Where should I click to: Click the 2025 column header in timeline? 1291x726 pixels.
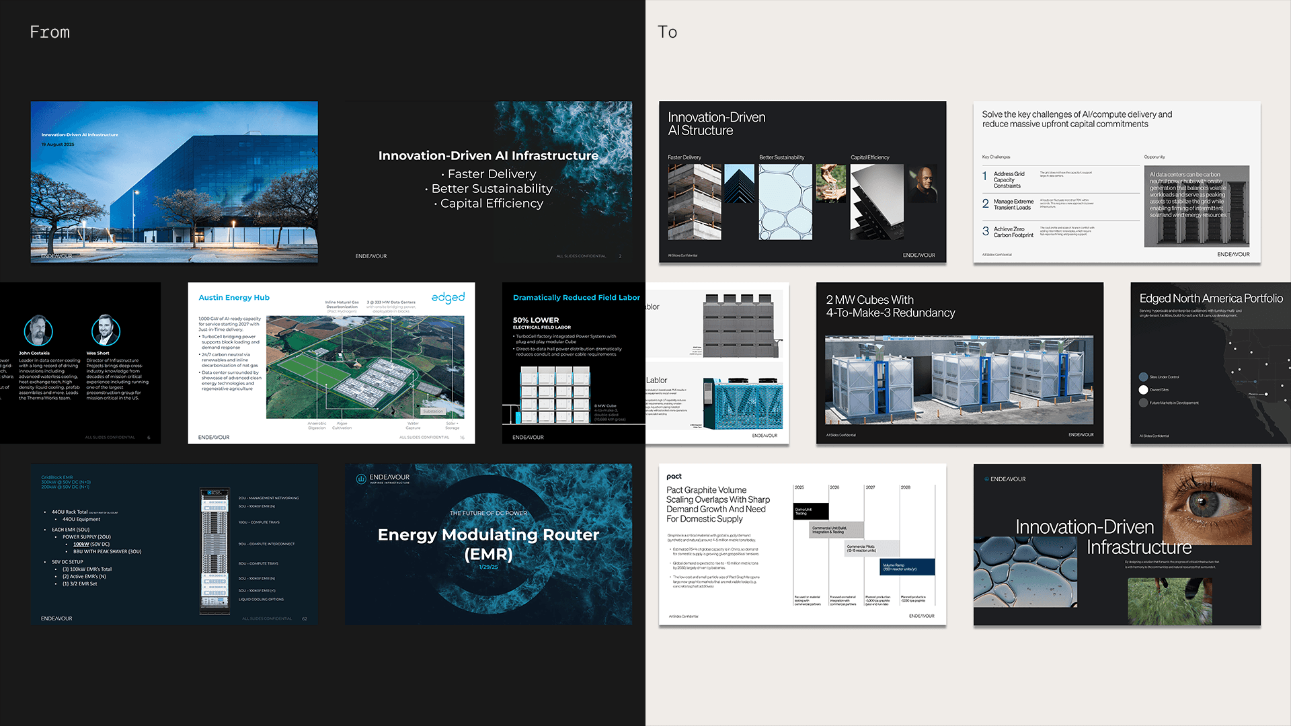(x=799, y=487)
